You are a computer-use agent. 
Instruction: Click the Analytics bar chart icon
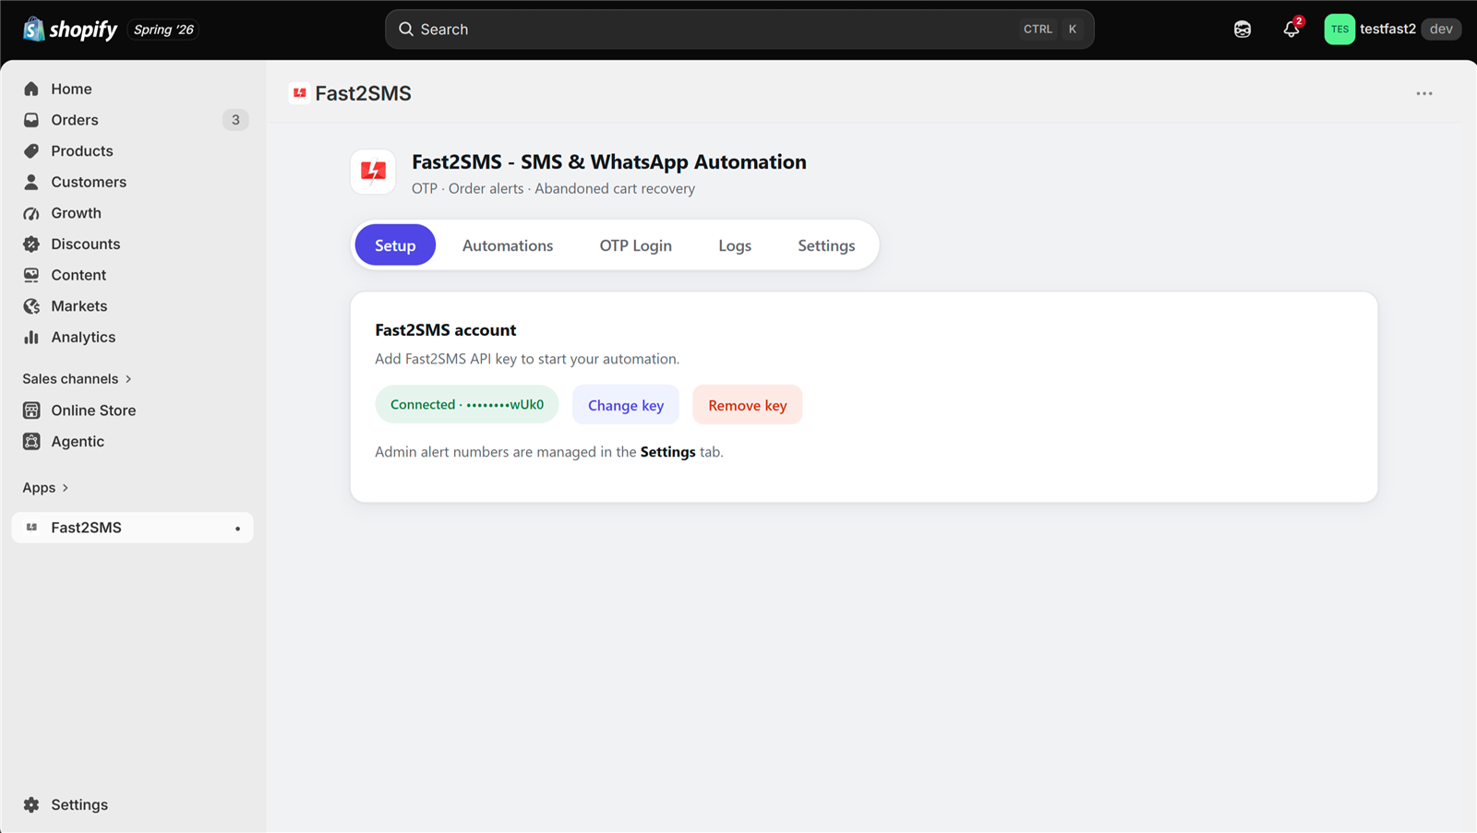(31, 337)
